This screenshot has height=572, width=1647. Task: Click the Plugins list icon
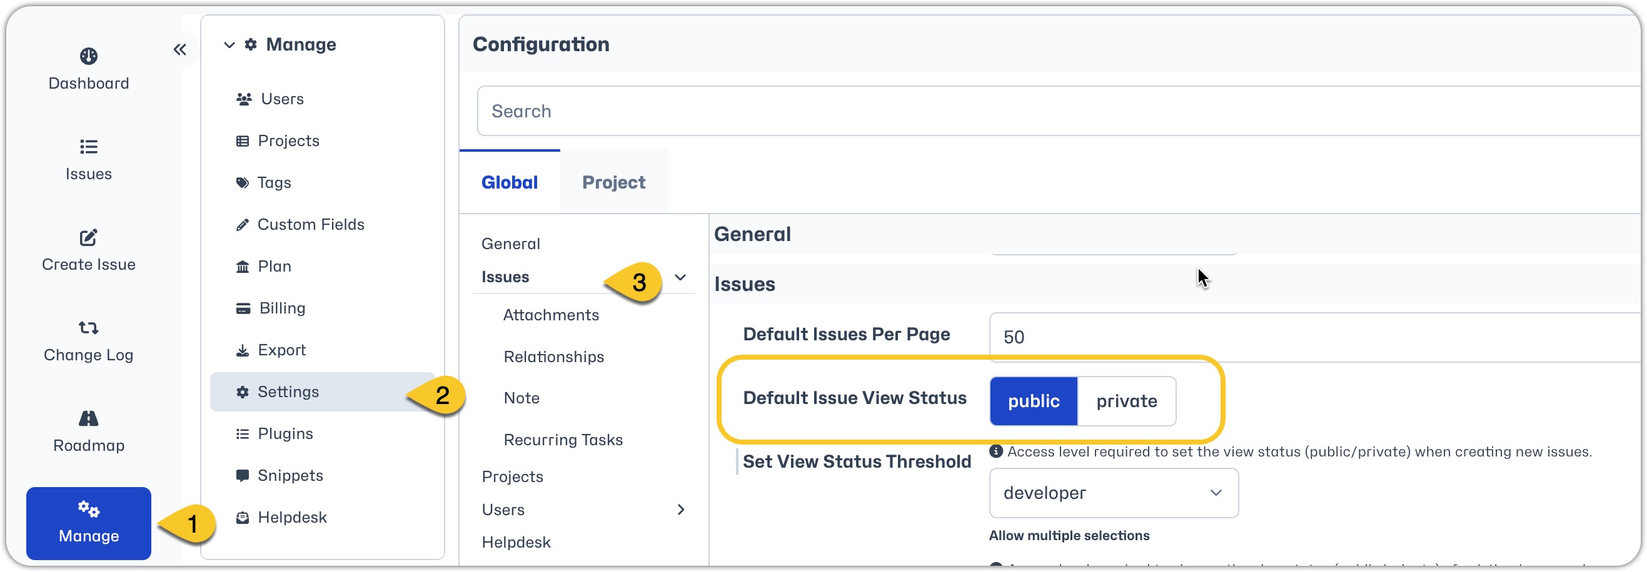[x=243, y=434]
